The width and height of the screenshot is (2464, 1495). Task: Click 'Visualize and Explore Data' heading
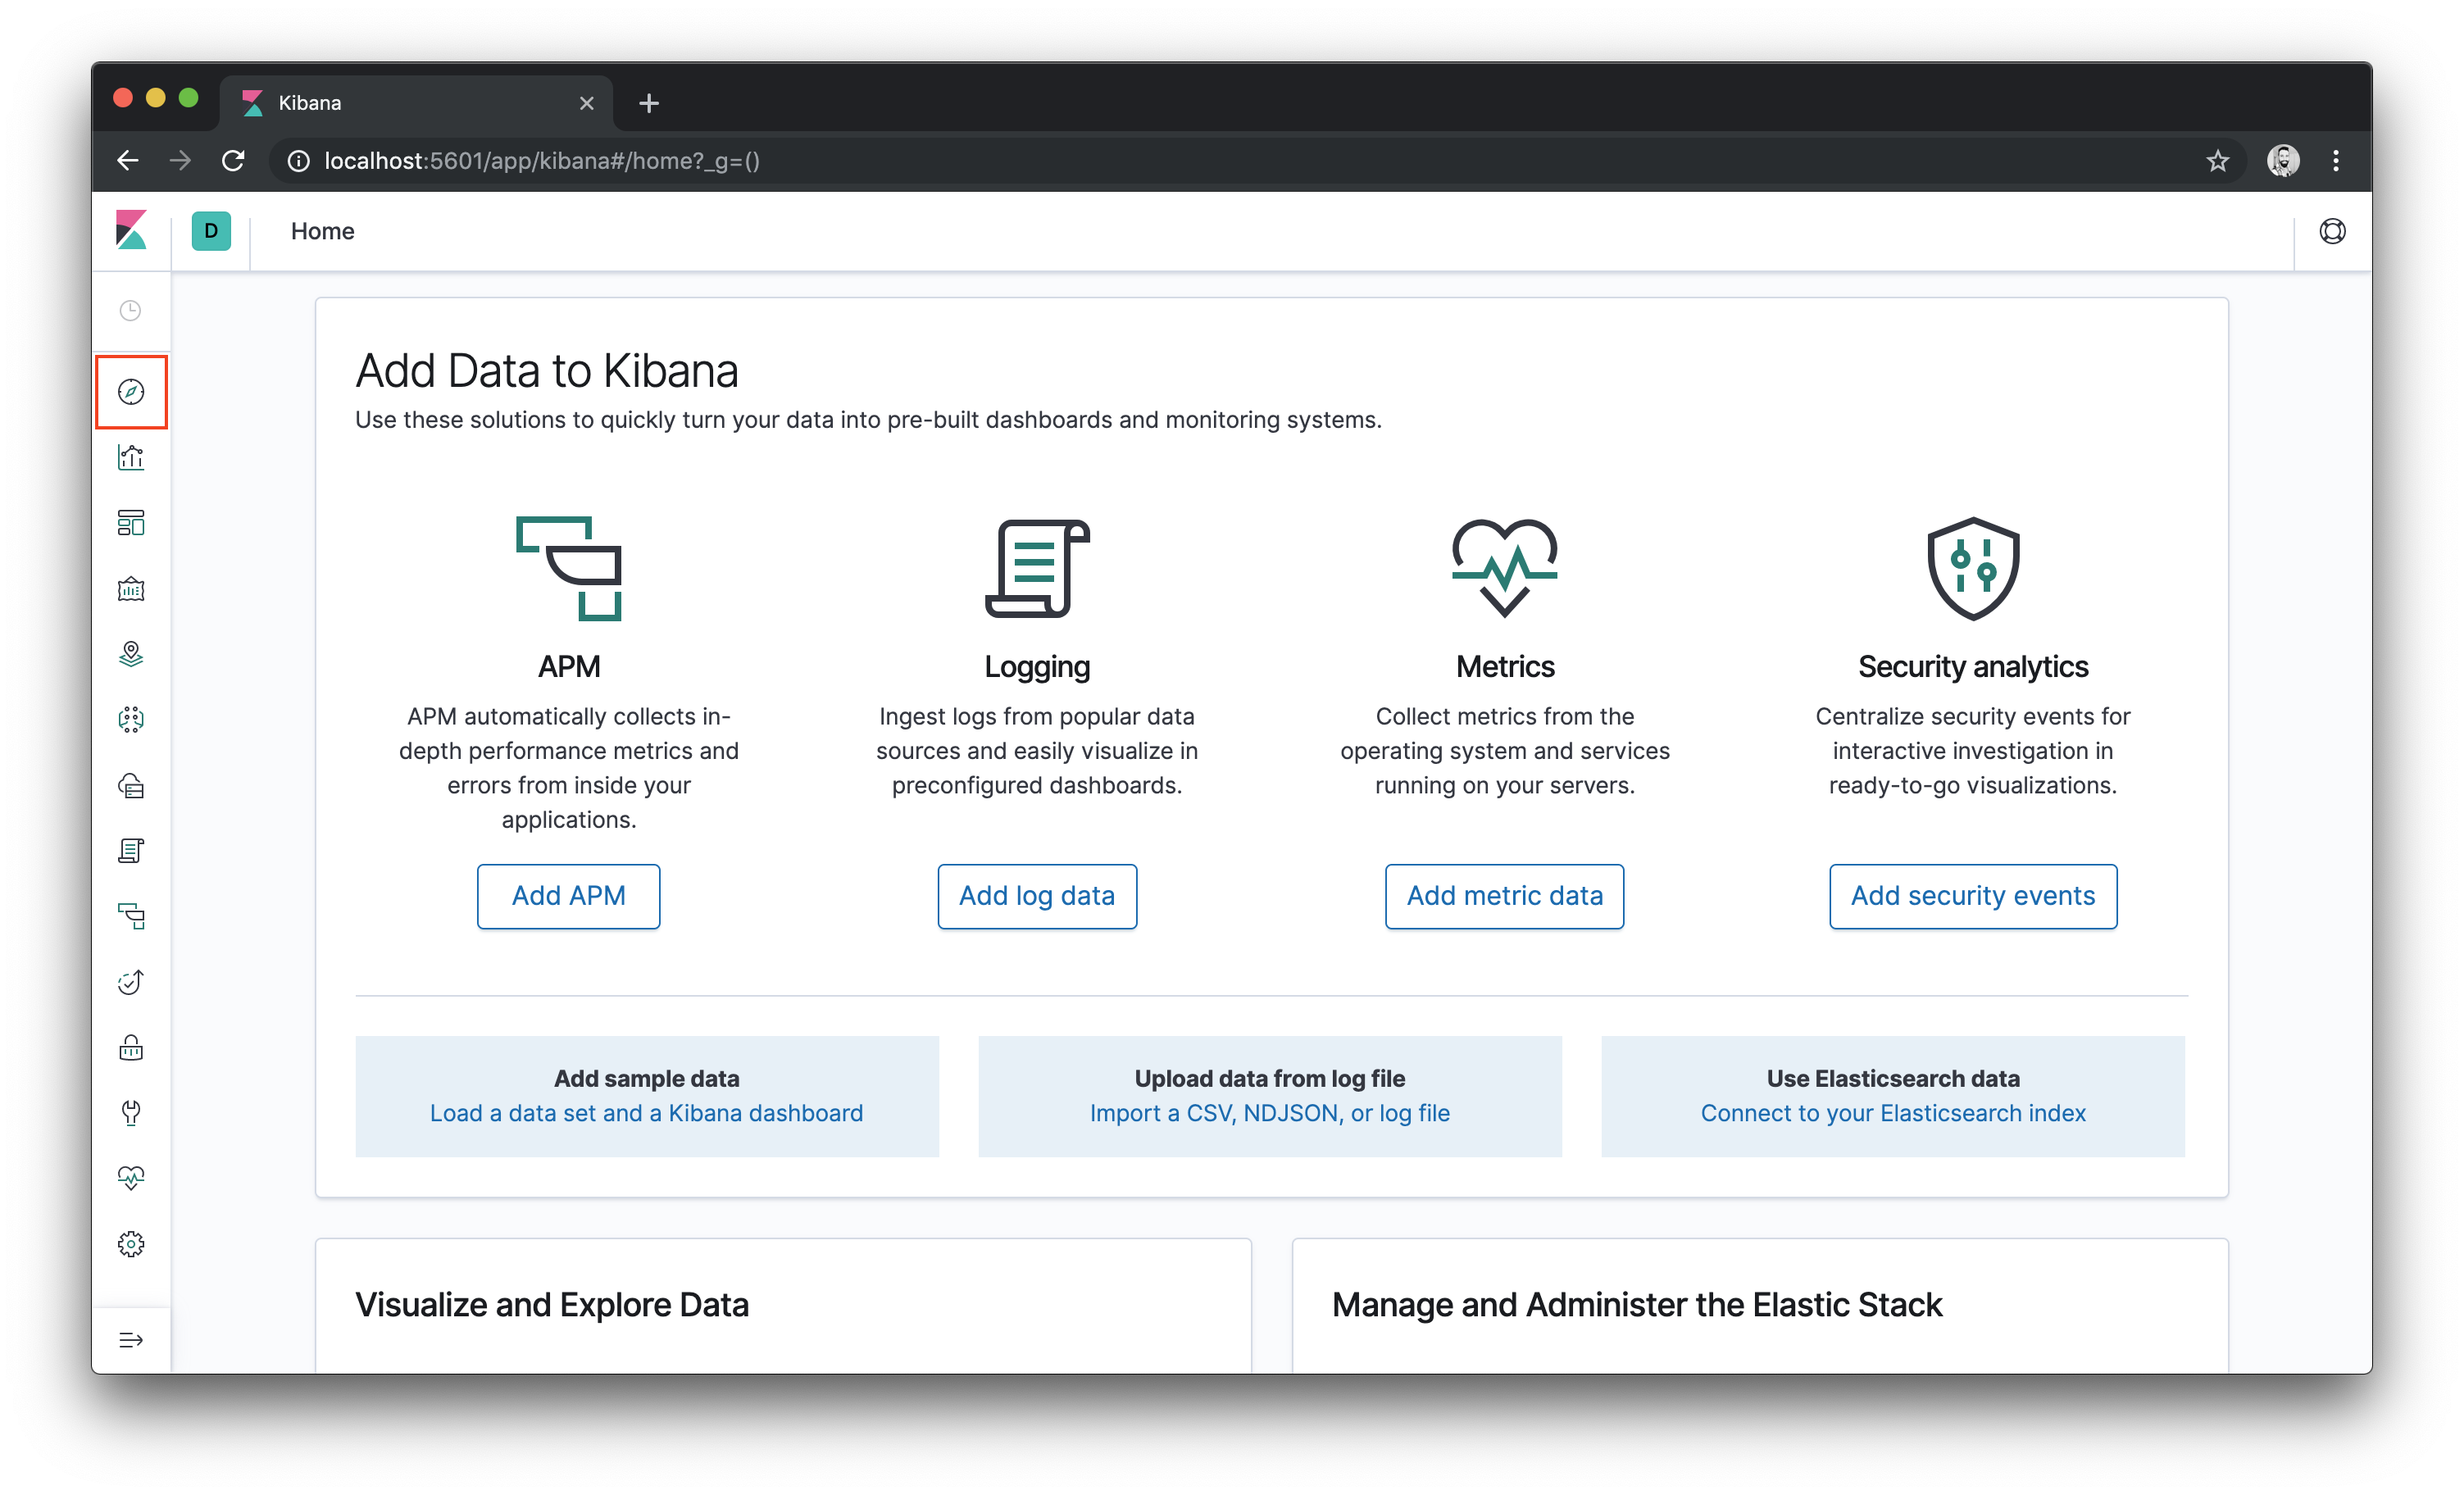point(552,1304)
